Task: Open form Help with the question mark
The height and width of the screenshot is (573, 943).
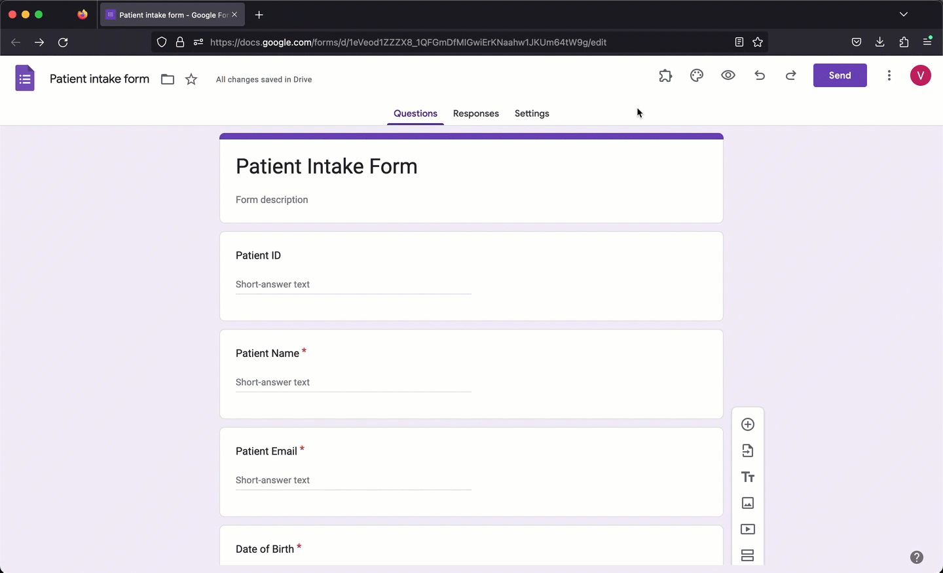Action: click(917, 557)
